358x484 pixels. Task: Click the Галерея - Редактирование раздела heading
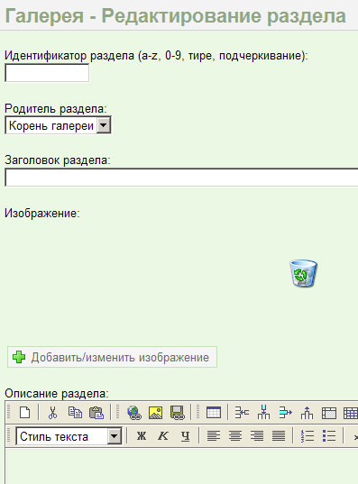click(176, 15)
